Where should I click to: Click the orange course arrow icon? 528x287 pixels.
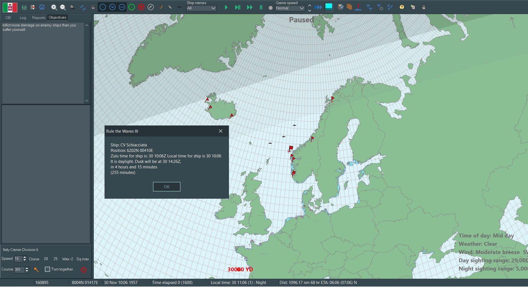(36, 269)
